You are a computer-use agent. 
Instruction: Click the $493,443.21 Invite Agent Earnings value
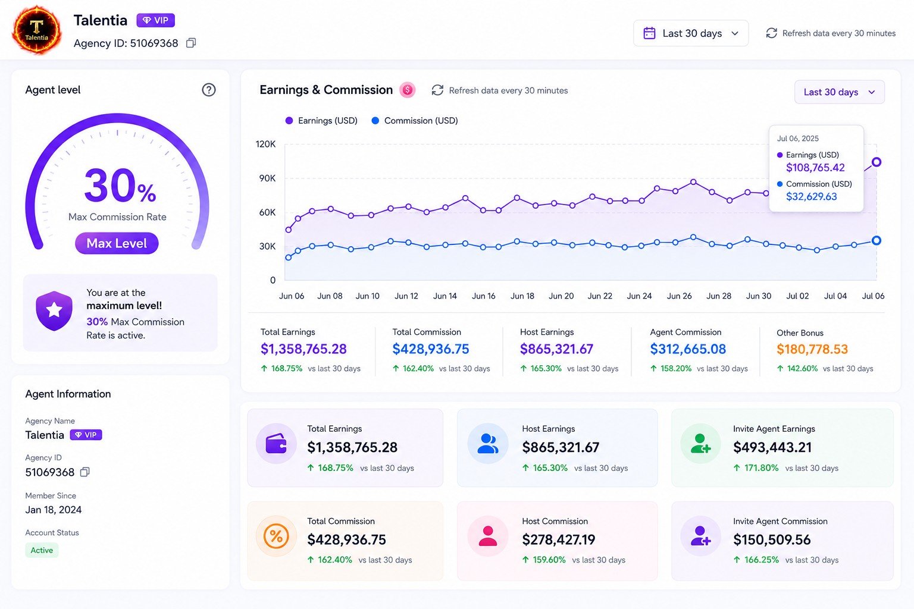[772, 447]
